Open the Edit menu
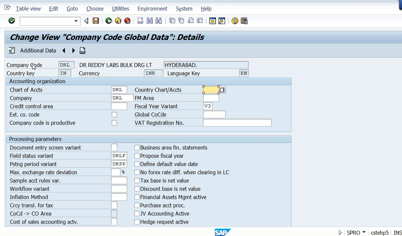The image size is (402, 236). pos(53,9)
